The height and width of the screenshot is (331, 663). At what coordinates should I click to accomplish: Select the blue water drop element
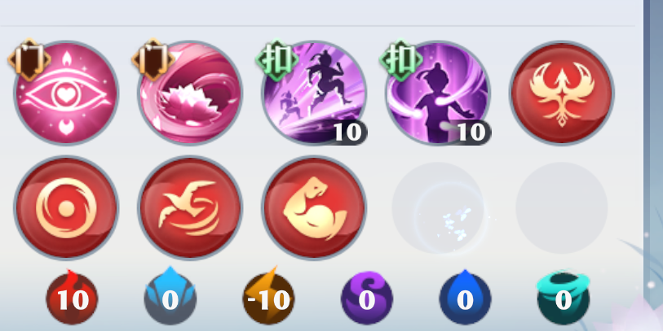465,297
